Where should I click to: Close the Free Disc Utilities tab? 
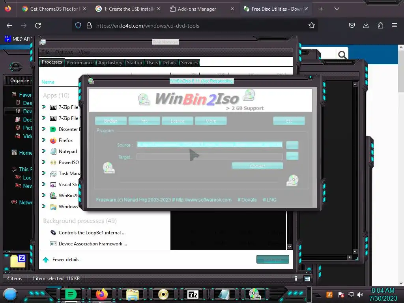tap(306, 9)
